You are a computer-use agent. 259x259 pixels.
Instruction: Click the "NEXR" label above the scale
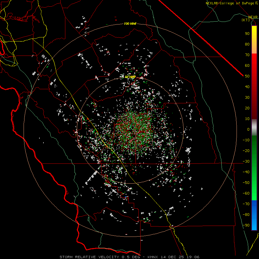point(253,17)
